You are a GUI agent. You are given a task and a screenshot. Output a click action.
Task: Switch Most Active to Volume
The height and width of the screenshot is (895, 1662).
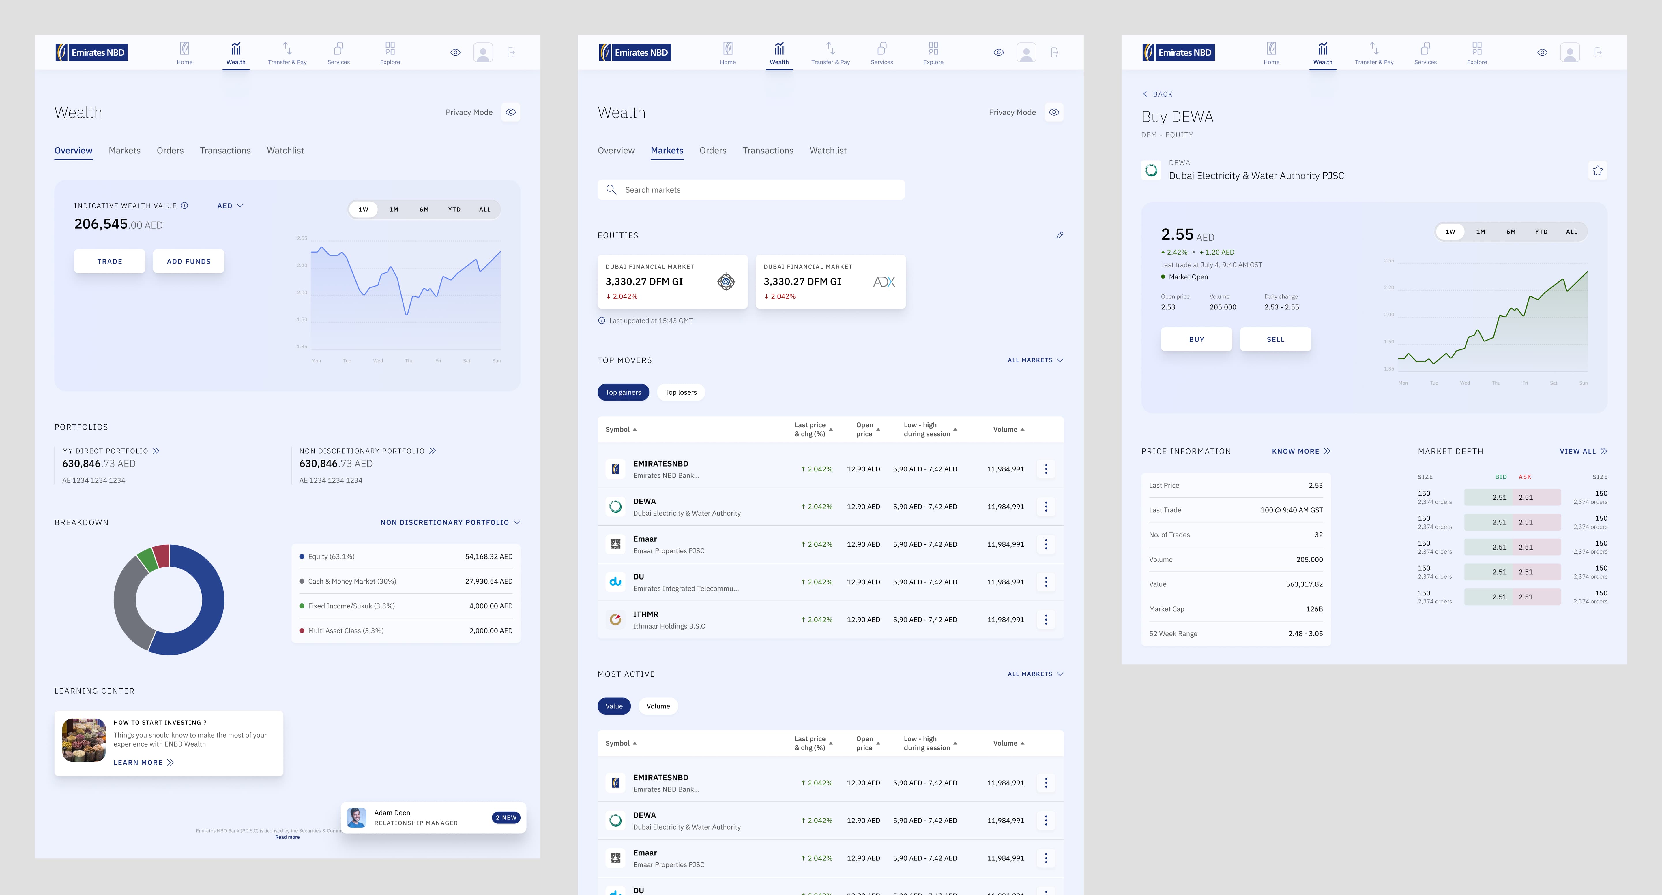pyautogui.click(x=658, y=706)
